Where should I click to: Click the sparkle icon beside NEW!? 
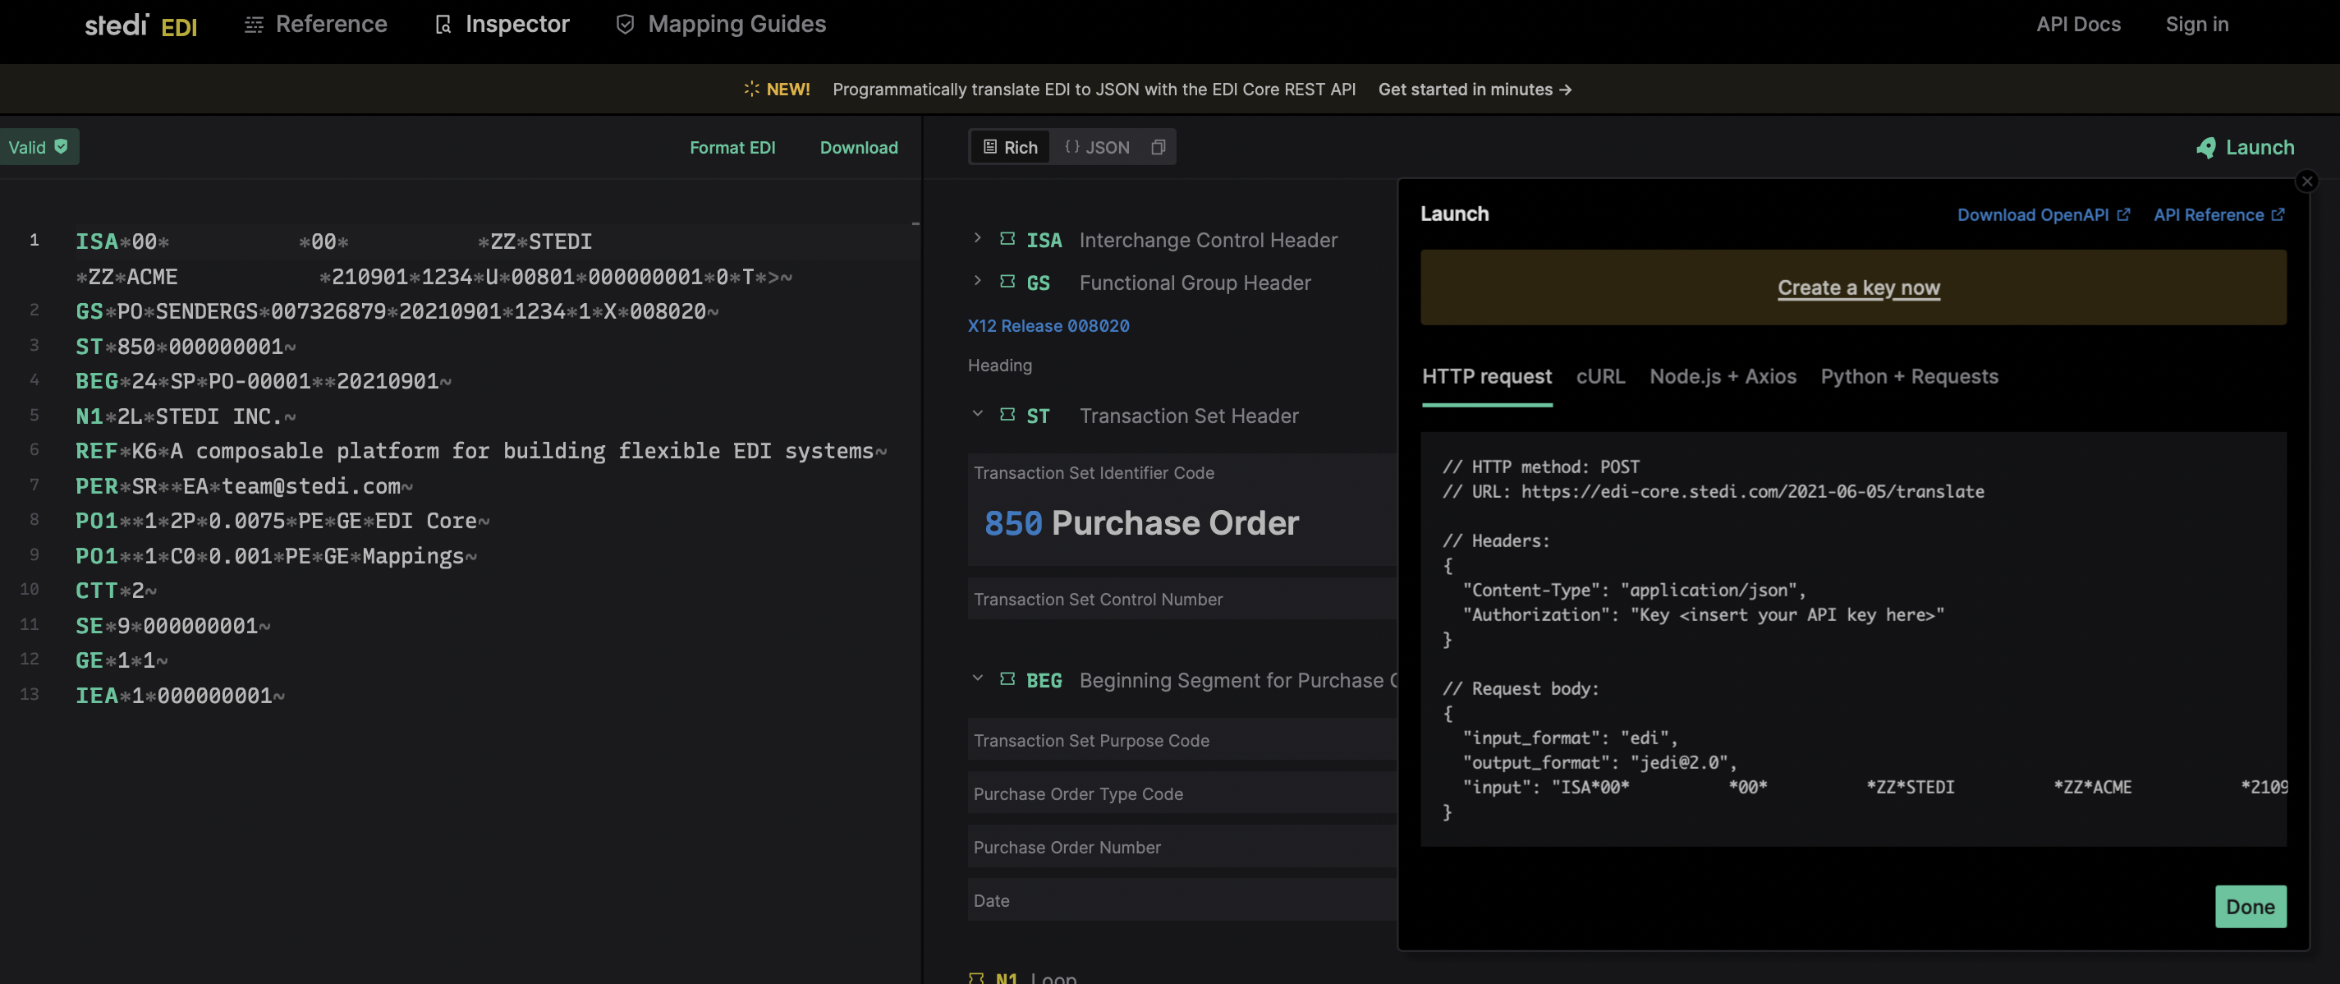click(751, 89)
